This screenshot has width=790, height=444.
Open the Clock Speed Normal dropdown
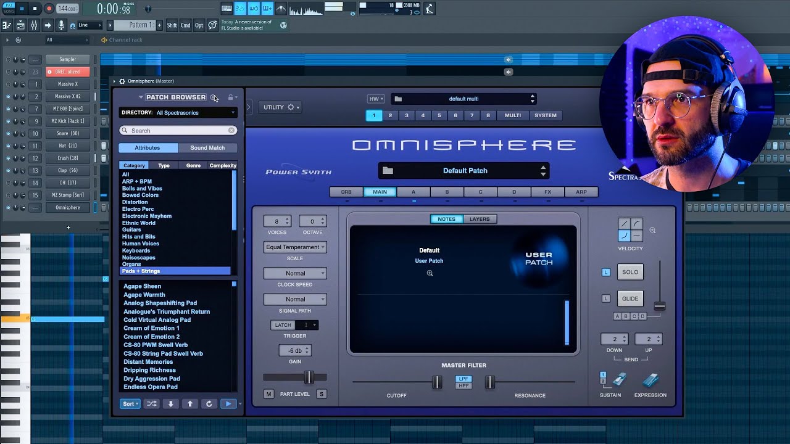pos(295,273)
